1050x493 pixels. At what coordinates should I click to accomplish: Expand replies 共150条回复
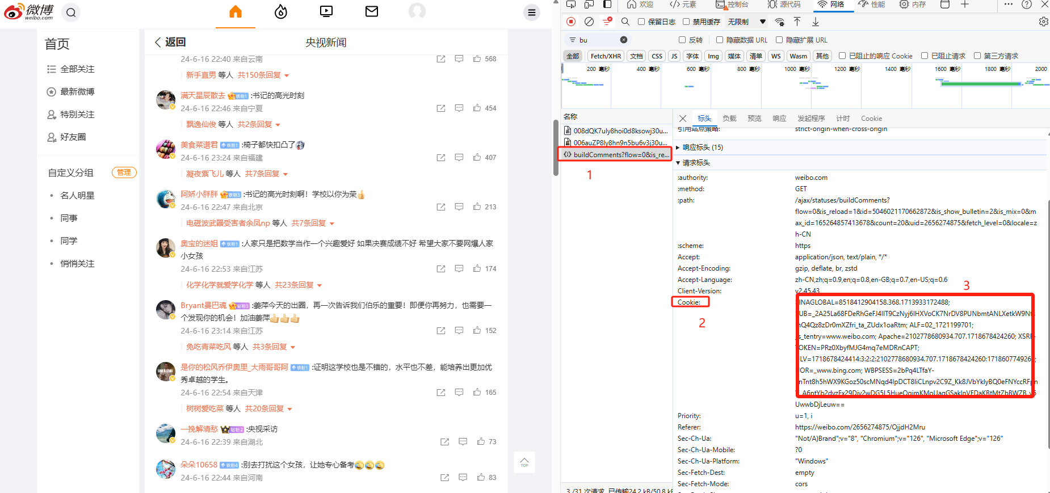263,75
